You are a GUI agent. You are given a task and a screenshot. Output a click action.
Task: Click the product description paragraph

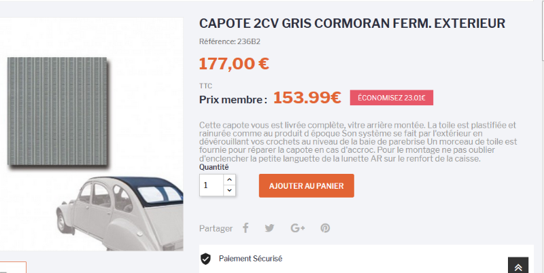point(358,142)
